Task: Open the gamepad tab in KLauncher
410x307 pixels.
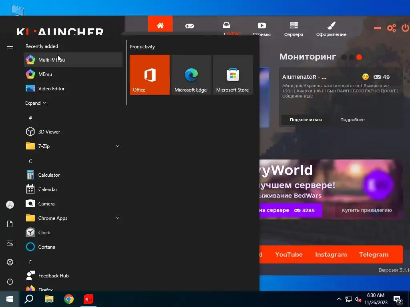Action: [189, 26]
